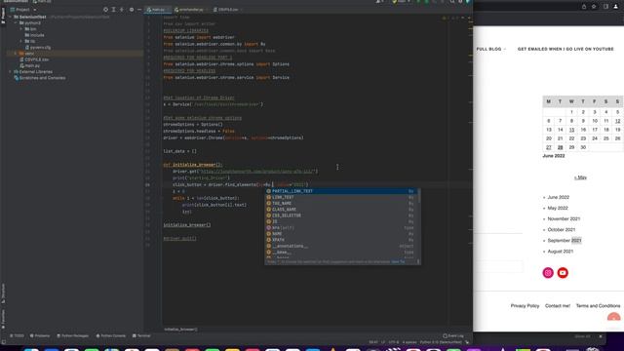Image resolution: width=624 pixels, height=351 pixels.
Task: Click FULL BLOG menu in browser
Action: pyautogui.click(x=491, y=49)
